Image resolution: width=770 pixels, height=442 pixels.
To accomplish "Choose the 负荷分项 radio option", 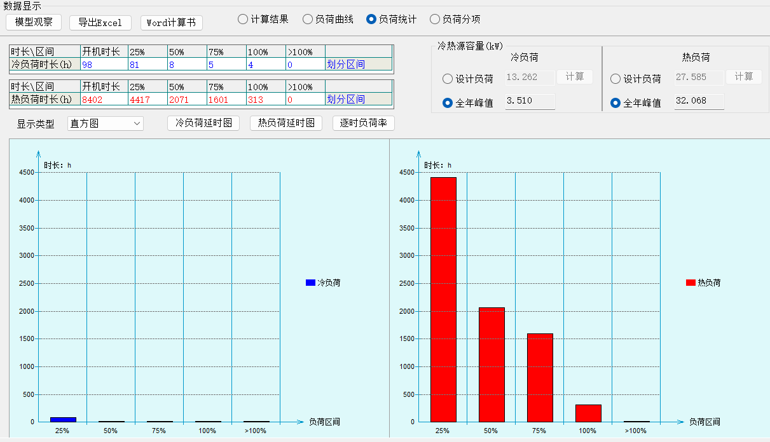I will point(435,19).
